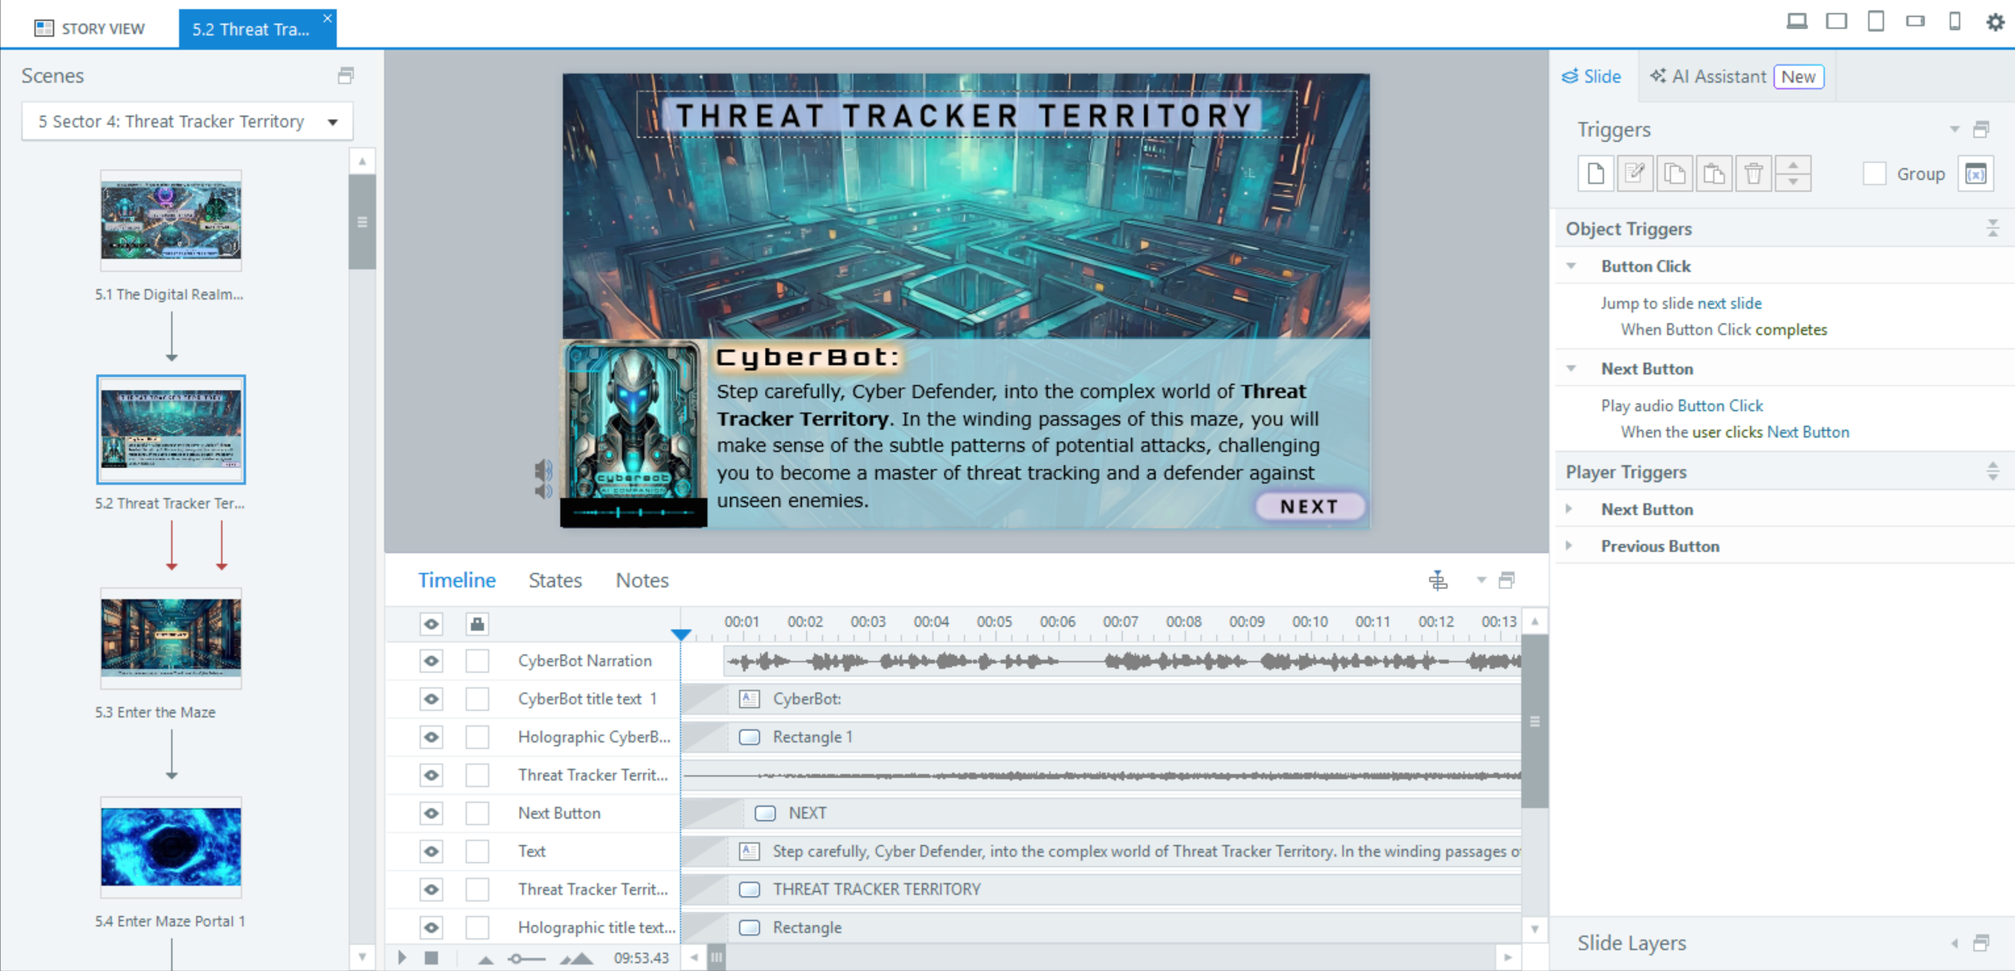Paste trigger using clipboard icon
Viewport: 2015px width, 971px height.
[x=1714, y=173]
